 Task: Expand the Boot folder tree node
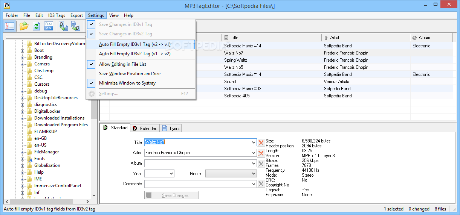pyautogui.click(x=22, y=50)
